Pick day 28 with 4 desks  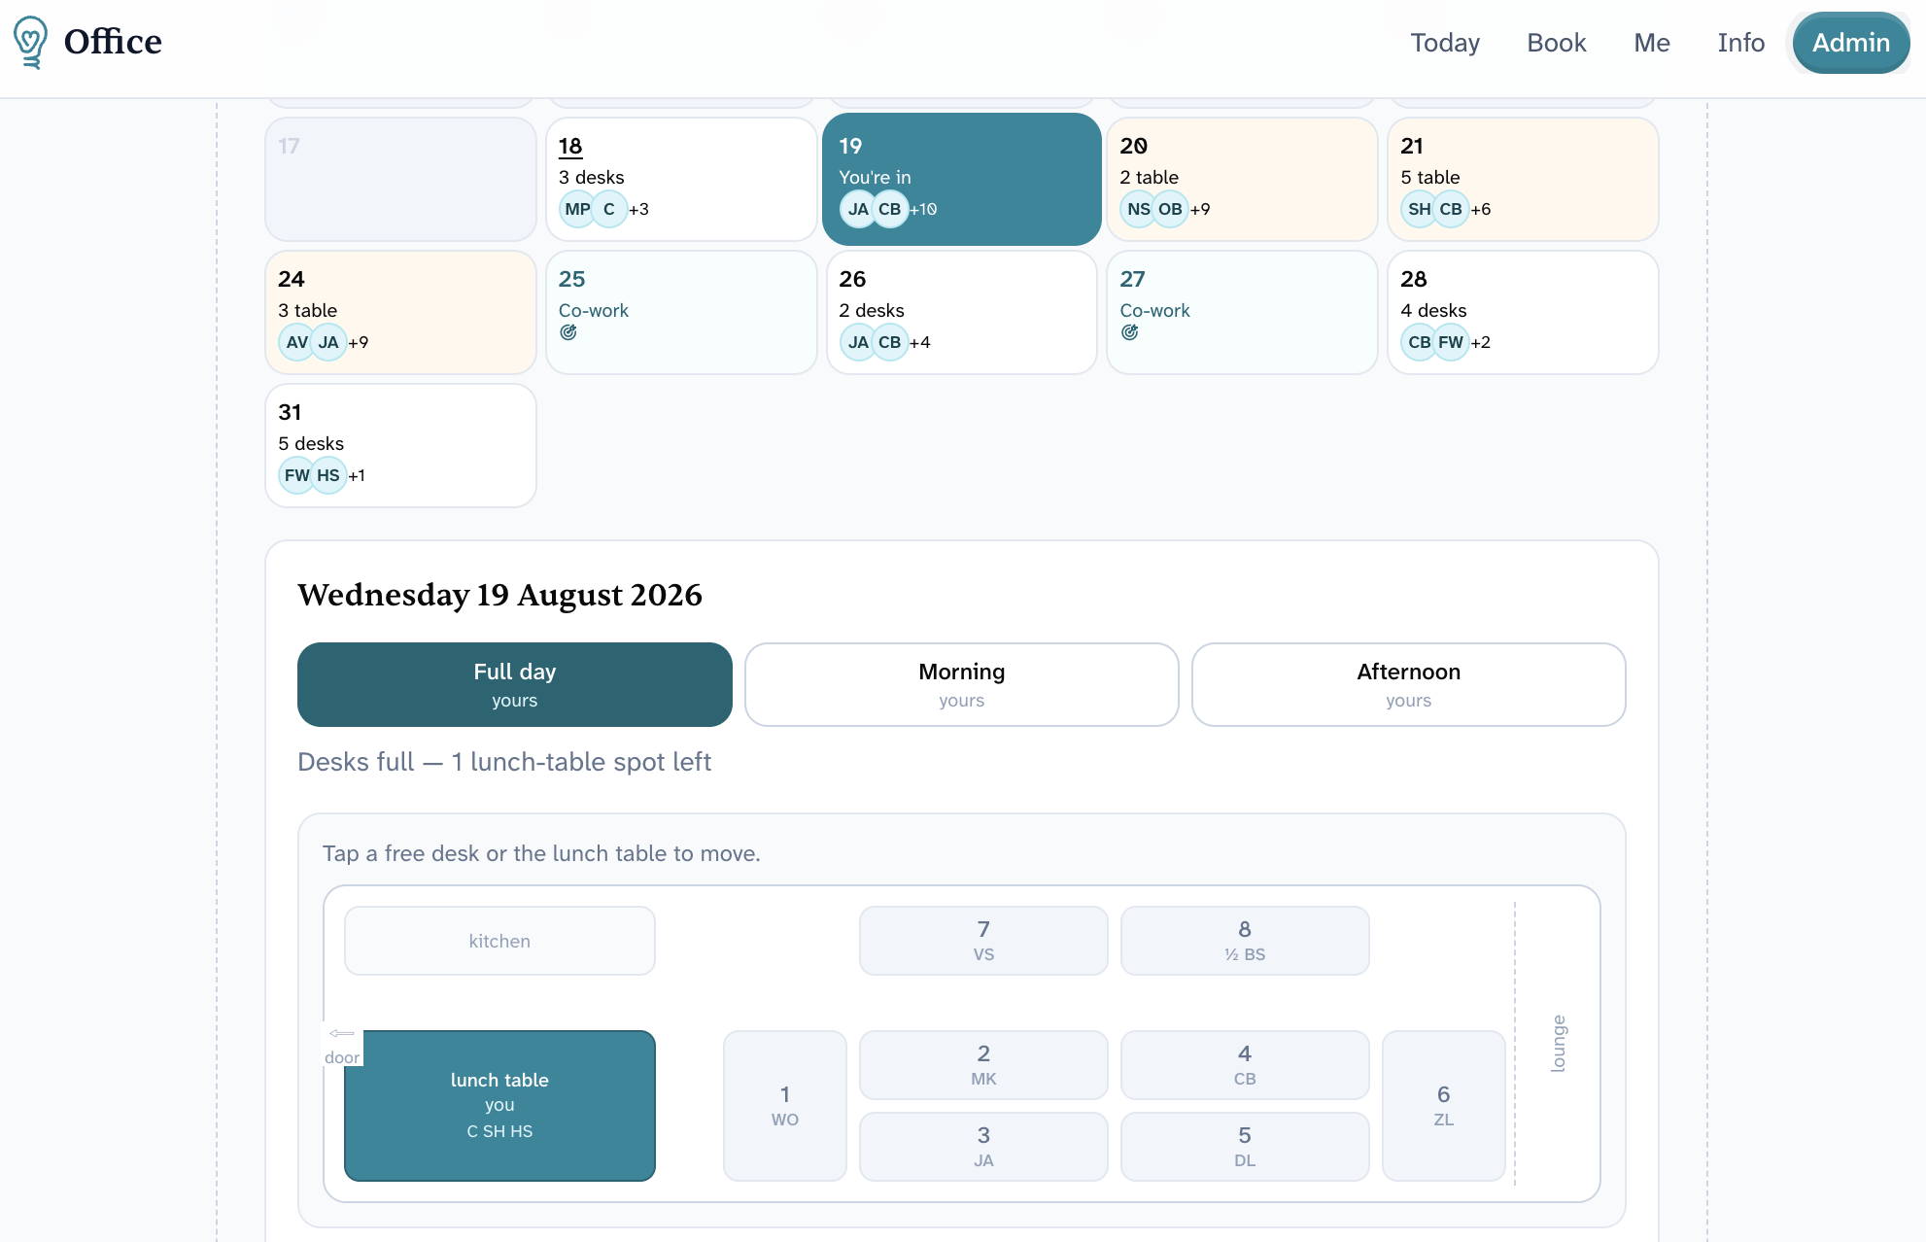[1523, 313]
